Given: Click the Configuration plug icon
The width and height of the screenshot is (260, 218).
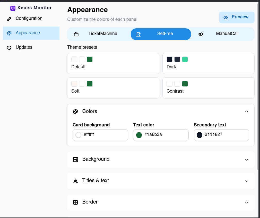Looking at the screenshot, I should point(9,19).
